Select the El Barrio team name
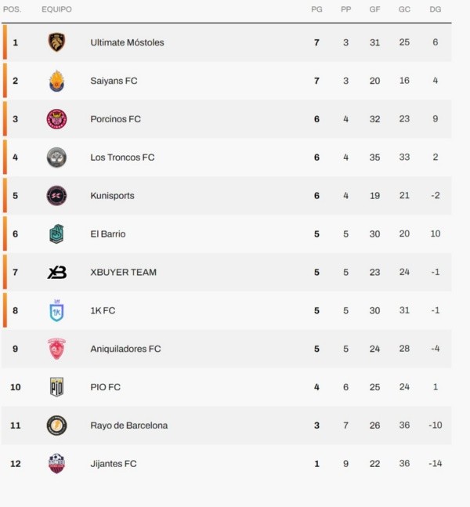The width and height of the screenshot is (470, 507). tap(107, 234)
